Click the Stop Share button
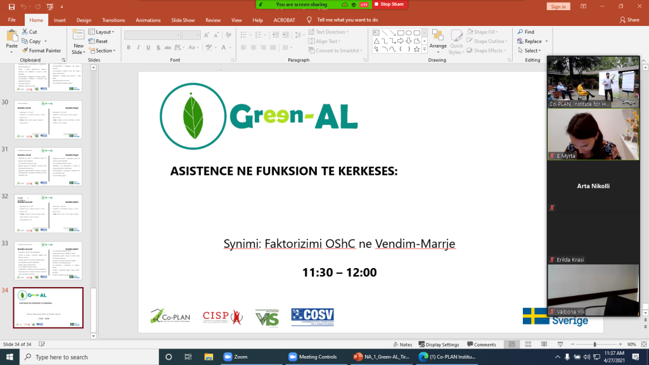This screenshot has width=649, height=365. coord(389,4)
